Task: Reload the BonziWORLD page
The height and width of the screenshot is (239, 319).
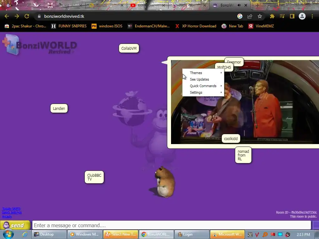Action: [x=27, y=16]
